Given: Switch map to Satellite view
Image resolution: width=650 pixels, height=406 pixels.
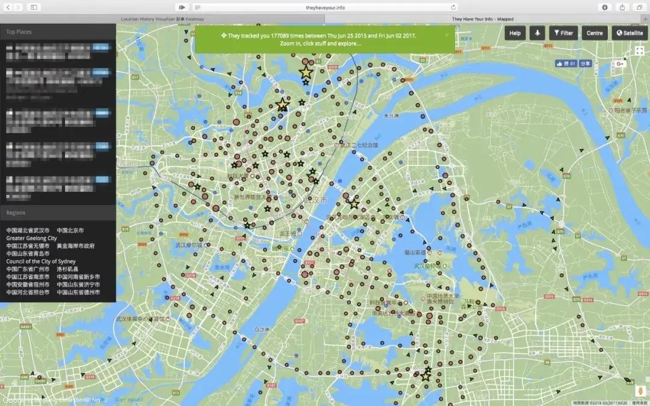Looking at the screenshot, I should pyautogui.click(x=630, y=33).
